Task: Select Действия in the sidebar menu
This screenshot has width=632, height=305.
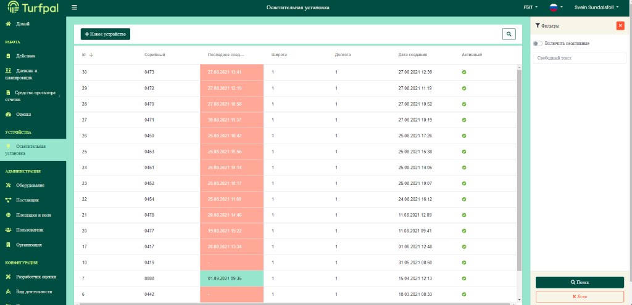Action: pyautogui.click(x=25, y=56)
